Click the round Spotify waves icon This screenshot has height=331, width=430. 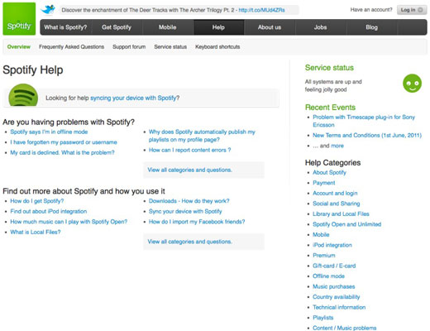point(23,95)
